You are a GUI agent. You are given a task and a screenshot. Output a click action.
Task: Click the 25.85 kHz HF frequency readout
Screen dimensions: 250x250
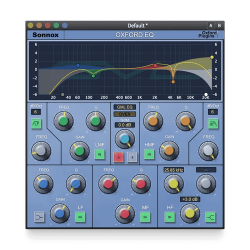[x=173, y=170]
